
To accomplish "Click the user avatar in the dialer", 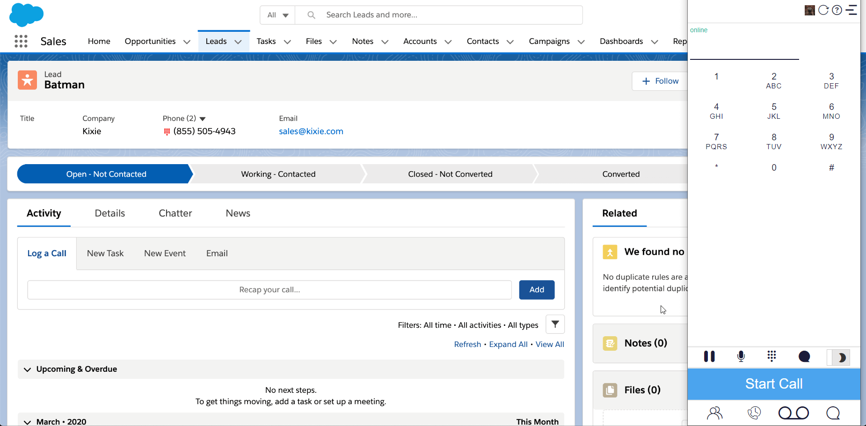I will 810,10.
